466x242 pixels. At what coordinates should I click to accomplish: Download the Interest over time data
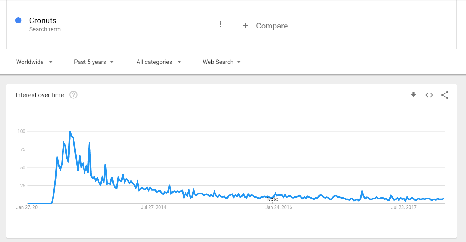click(413, 95)
